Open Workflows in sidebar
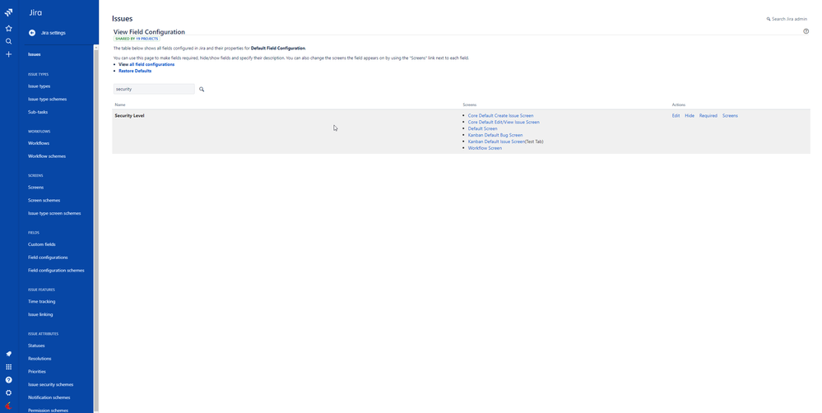The image size is (822, 413). click(x=39, y=143)
